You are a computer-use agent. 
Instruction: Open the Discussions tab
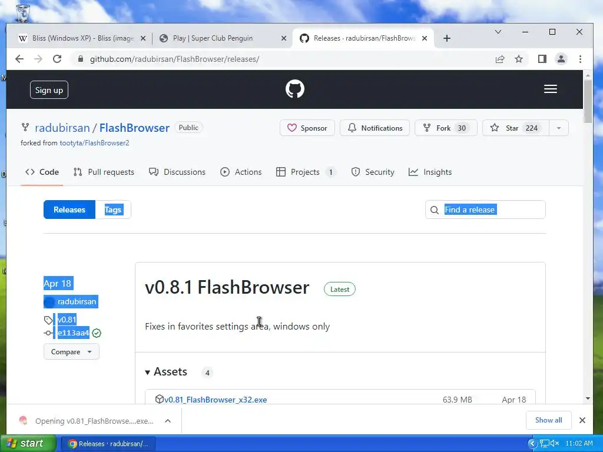[177, 172]
